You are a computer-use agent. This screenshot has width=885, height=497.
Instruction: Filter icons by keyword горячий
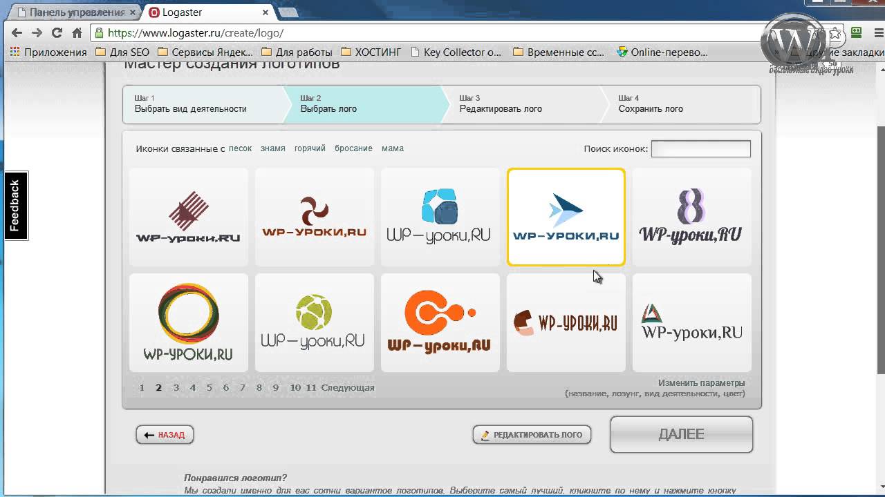point(310,148)
